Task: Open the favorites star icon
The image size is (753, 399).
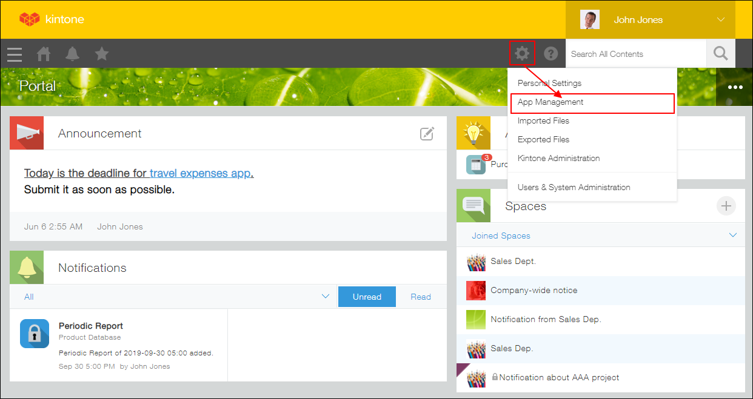Action: 102,54
